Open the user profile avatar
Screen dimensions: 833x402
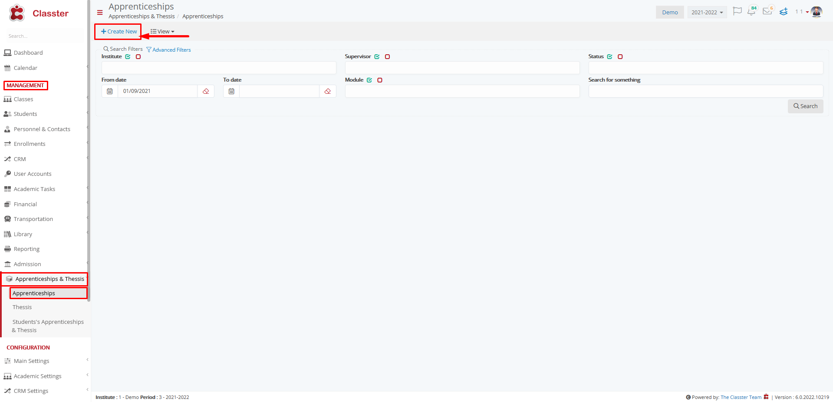pyautogui.click(x=817, y=12)
